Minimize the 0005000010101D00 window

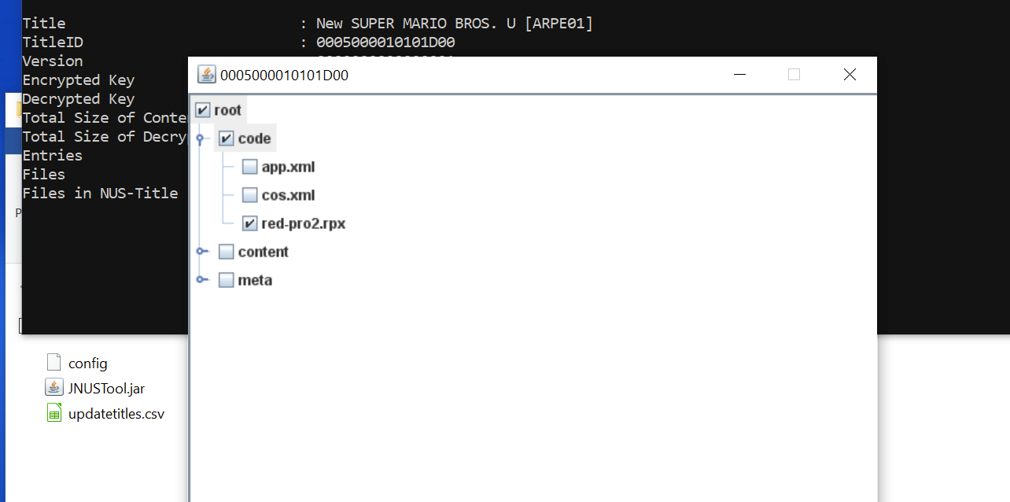[739, 75]
